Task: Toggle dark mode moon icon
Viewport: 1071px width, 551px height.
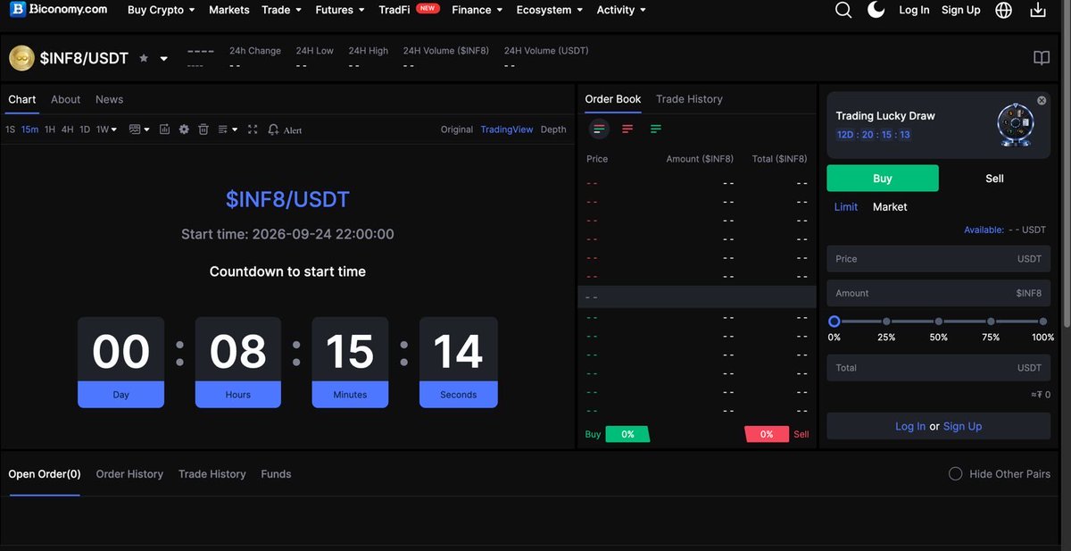Action: click(876, 10)
